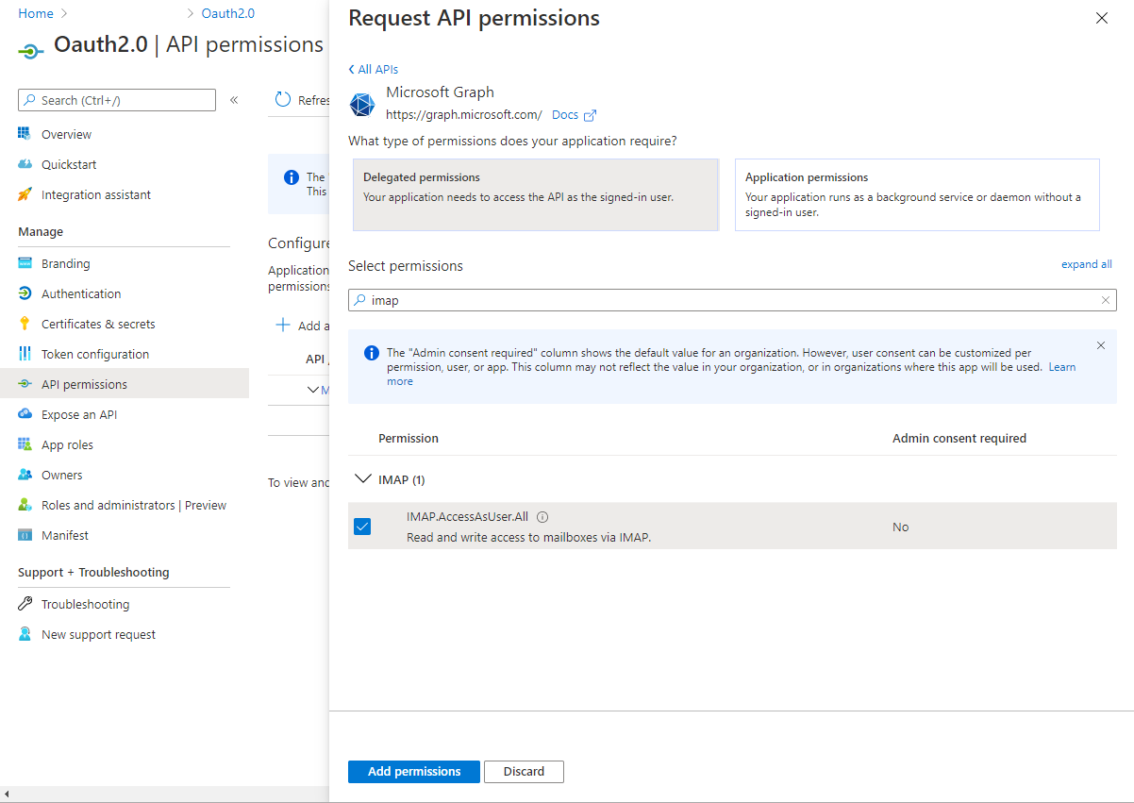Click the 'No' admin consent value
Screen dimensions: 1134x803
(x=901, y=527)
